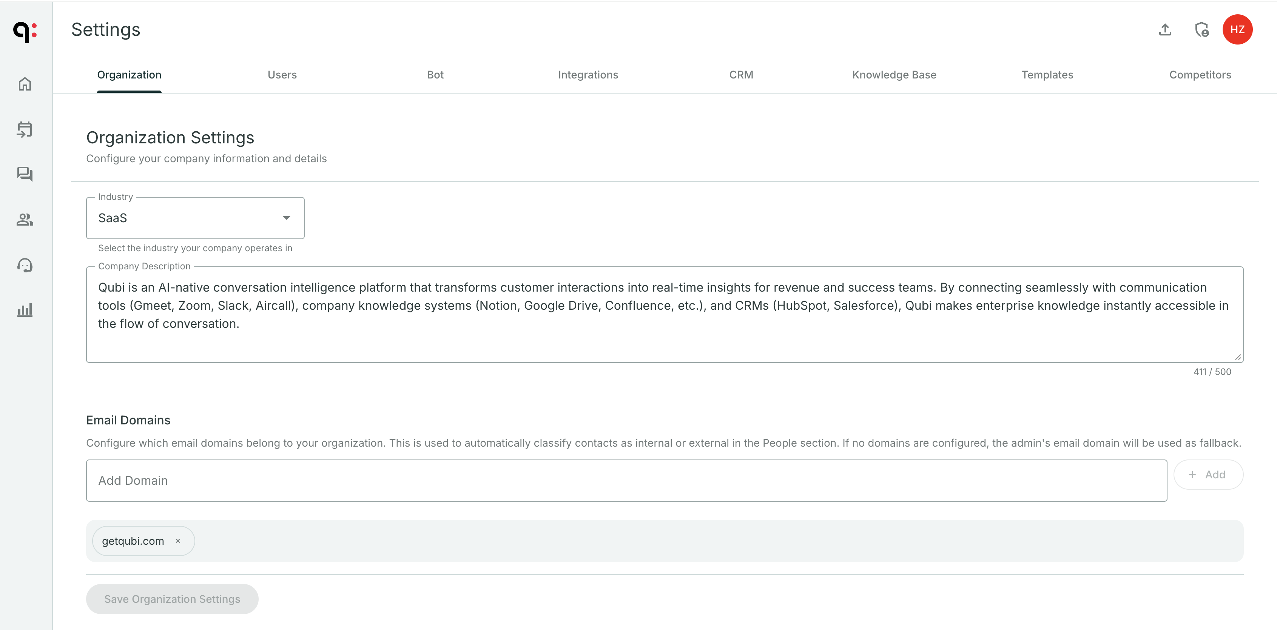Switch to the Integrations tab
Screen dimensions: 1277x630
pos(588,75)
